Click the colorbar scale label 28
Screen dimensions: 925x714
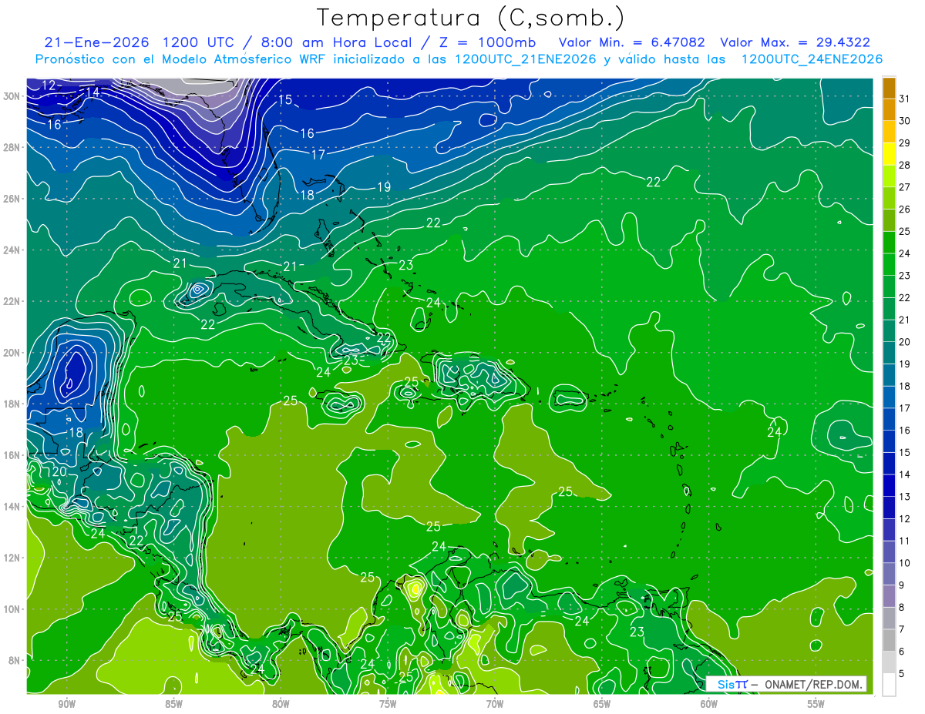(905, 166)
